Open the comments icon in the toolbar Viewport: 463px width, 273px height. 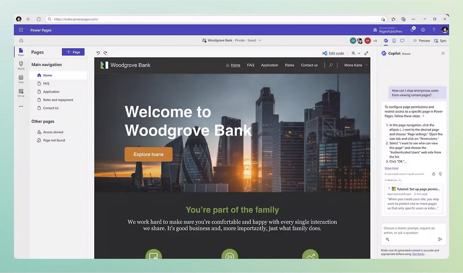point(402,41)
